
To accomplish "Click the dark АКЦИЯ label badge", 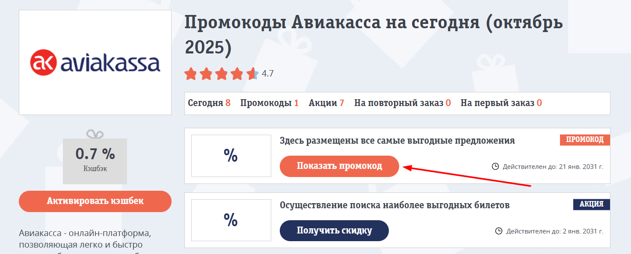I will pos(592,204).
